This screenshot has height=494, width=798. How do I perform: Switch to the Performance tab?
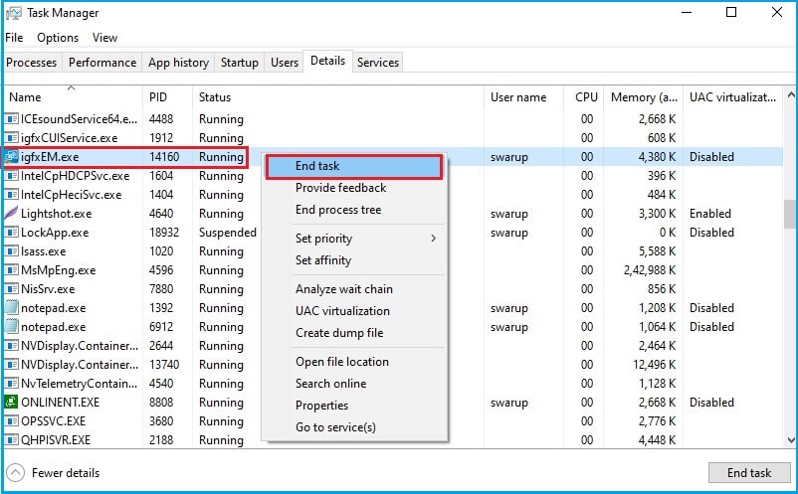coord(102,63)
